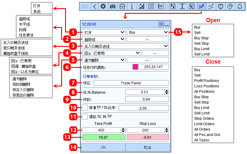Open the Buy order type dropdown
247x154 pixels.
148,32
